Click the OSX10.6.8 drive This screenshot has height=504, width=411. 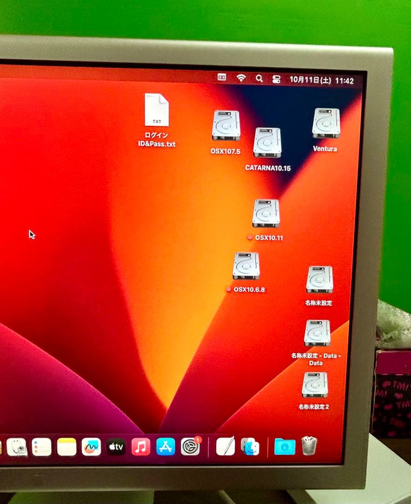[x=246, y=266]
